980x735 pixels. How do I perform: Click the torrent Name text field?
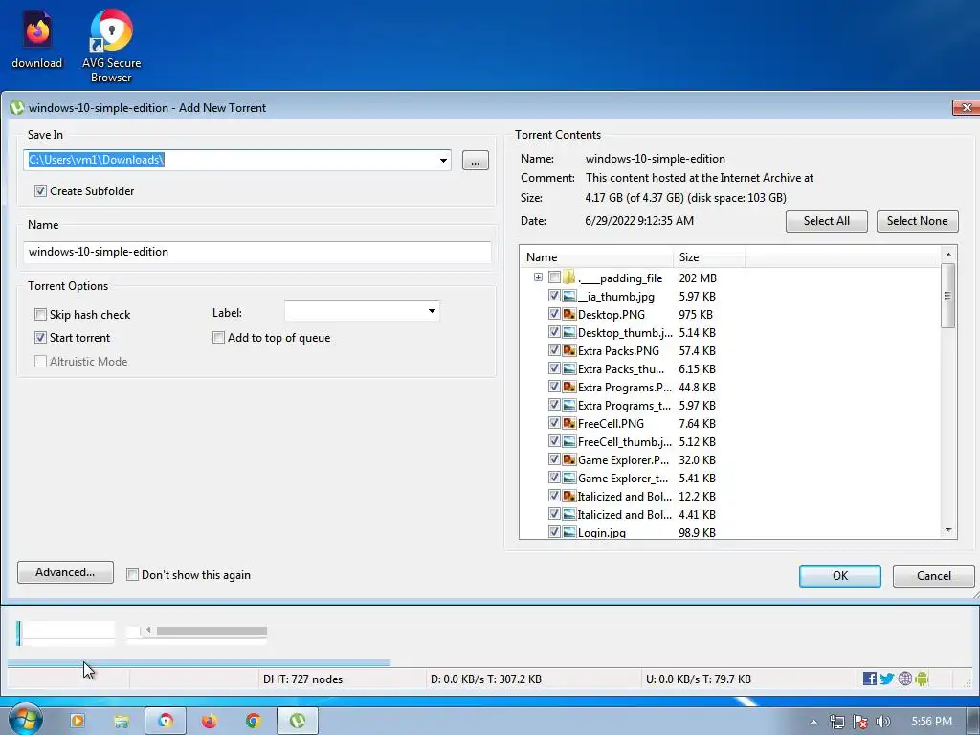tap(256, 252)
